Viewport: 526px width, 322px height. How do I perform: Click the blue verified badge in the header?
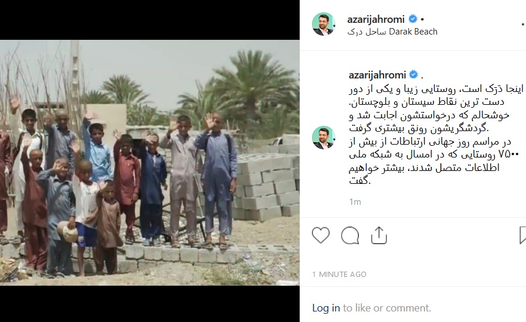(413, 19)
